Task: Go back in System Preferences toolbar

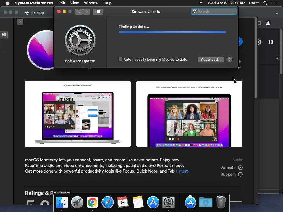Action: click(79, 12)
